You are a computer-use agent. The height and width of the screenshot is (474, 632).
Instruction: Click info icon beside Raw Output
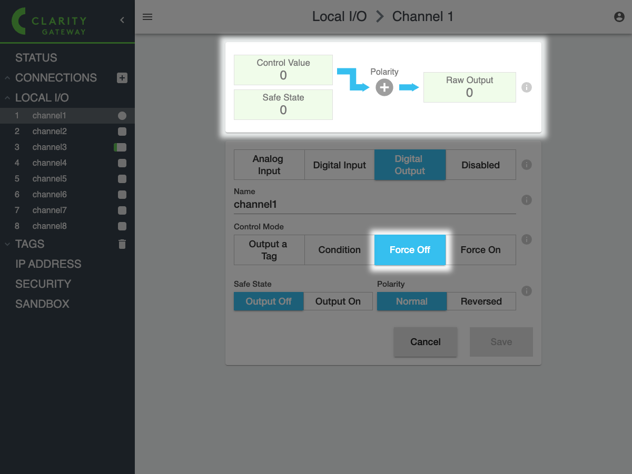click(x=526, y=87)
